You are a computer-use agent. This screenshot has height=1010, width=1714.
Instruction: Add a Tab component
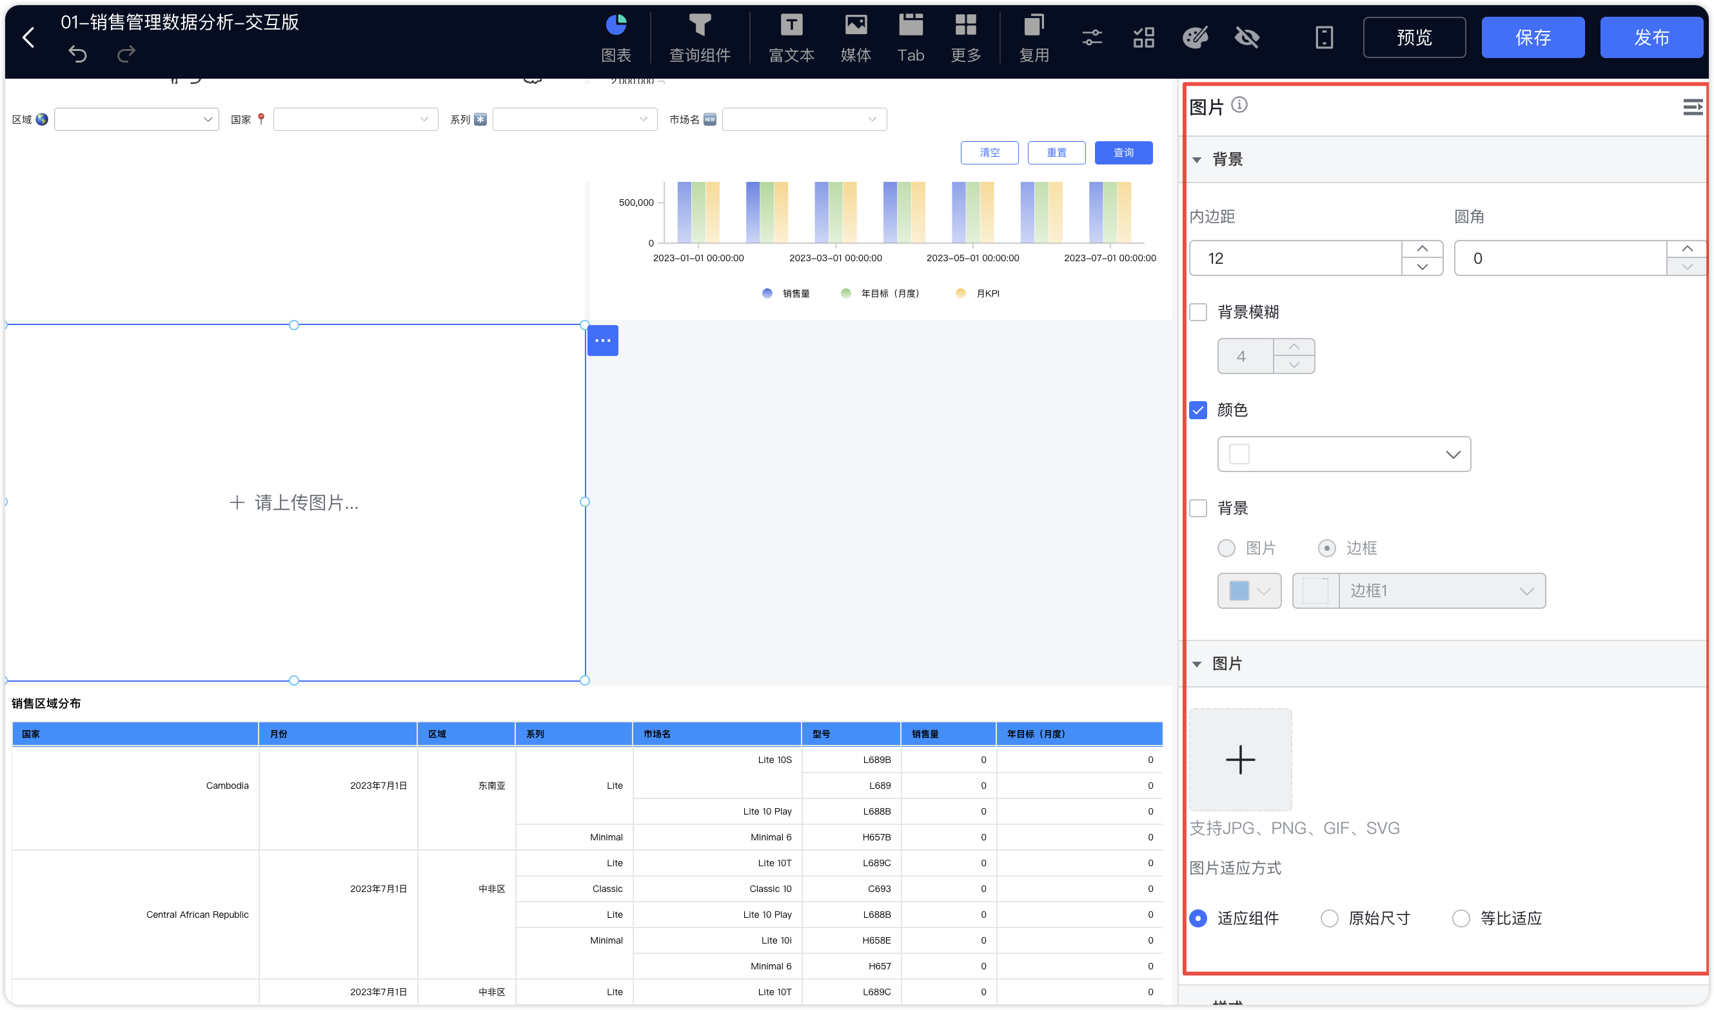(x=911, y=38)
